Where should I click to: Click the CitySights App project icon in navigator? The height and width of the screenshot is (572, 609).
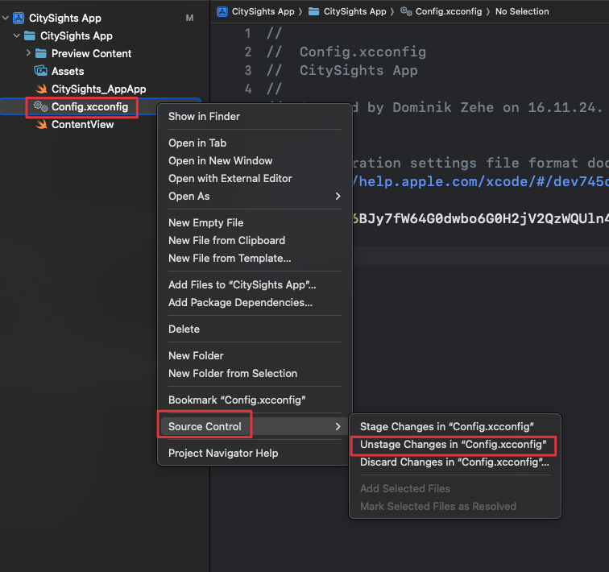(x=19, y=18)
